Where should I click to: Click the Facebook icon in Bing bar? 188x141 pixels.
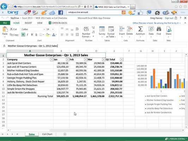click(61, 12)
